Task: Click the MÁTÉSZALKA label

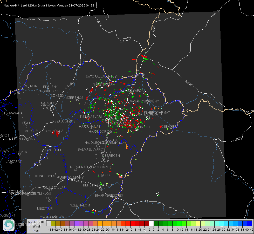Action: point(147,114)
